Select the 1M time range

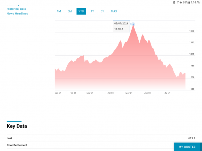[x=59, y=11]
